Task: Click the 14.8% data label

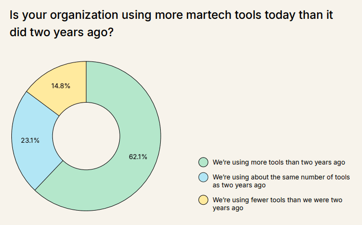Action: (61, 86)
